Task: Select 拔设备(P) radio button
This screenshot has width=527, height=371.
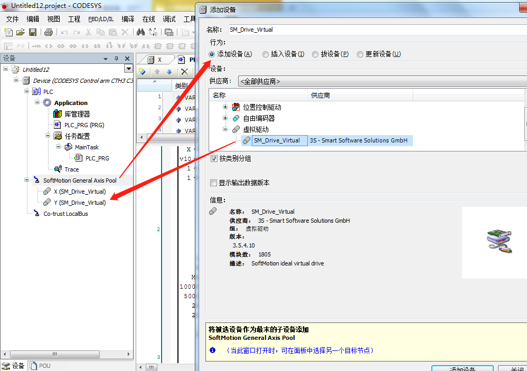Action: [315, 54]
